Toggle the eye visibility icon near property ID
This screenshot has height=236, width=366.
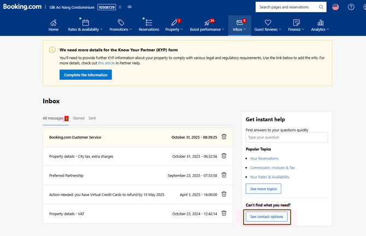coord(129,7)
